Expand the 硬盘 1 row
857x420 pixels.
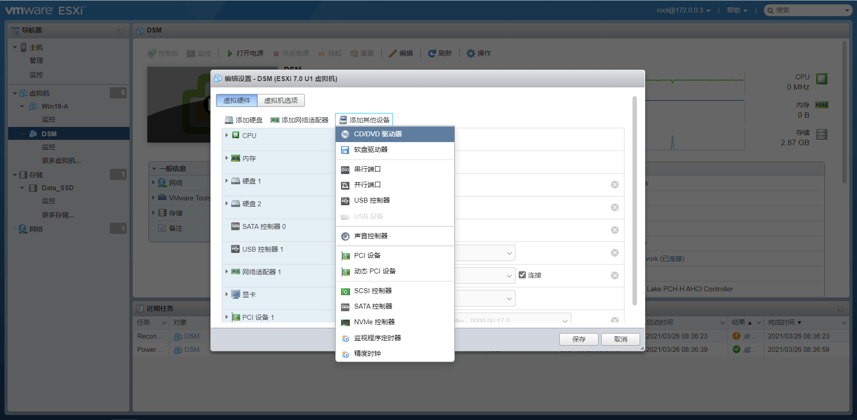coord(227,181)
